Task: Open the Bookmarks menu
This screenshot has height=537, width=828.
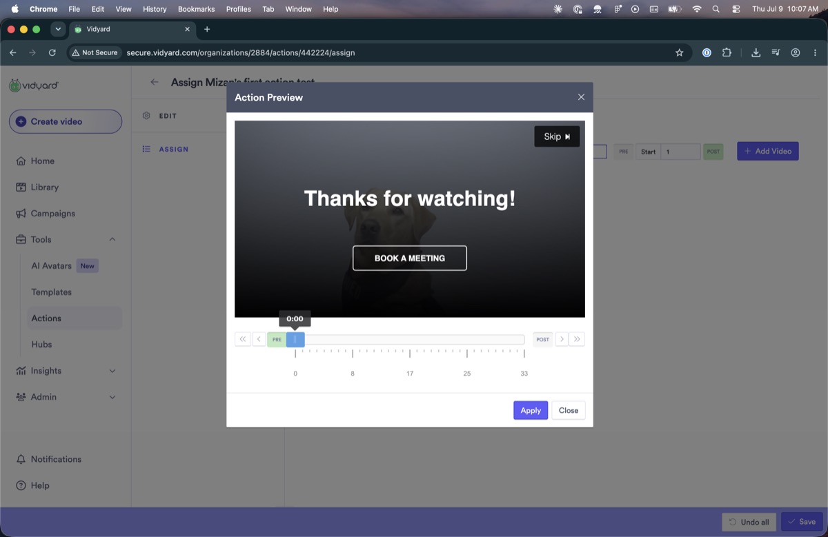Action: 197,9
